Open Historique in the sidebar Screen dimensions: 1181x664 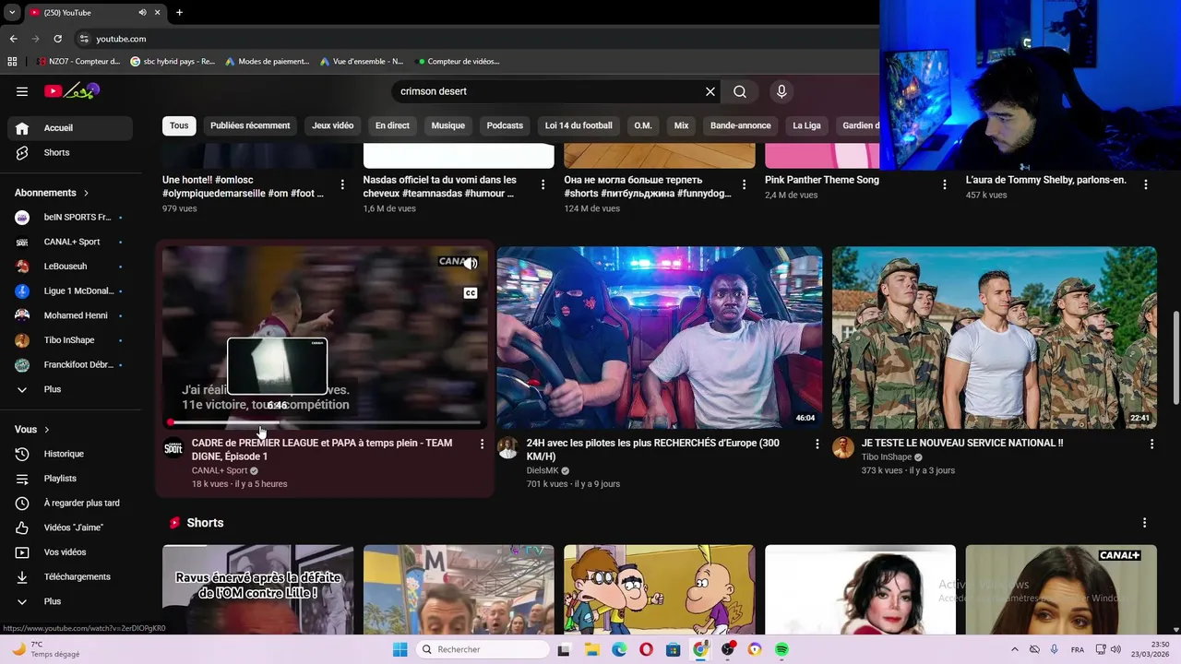tap(70, 454)
